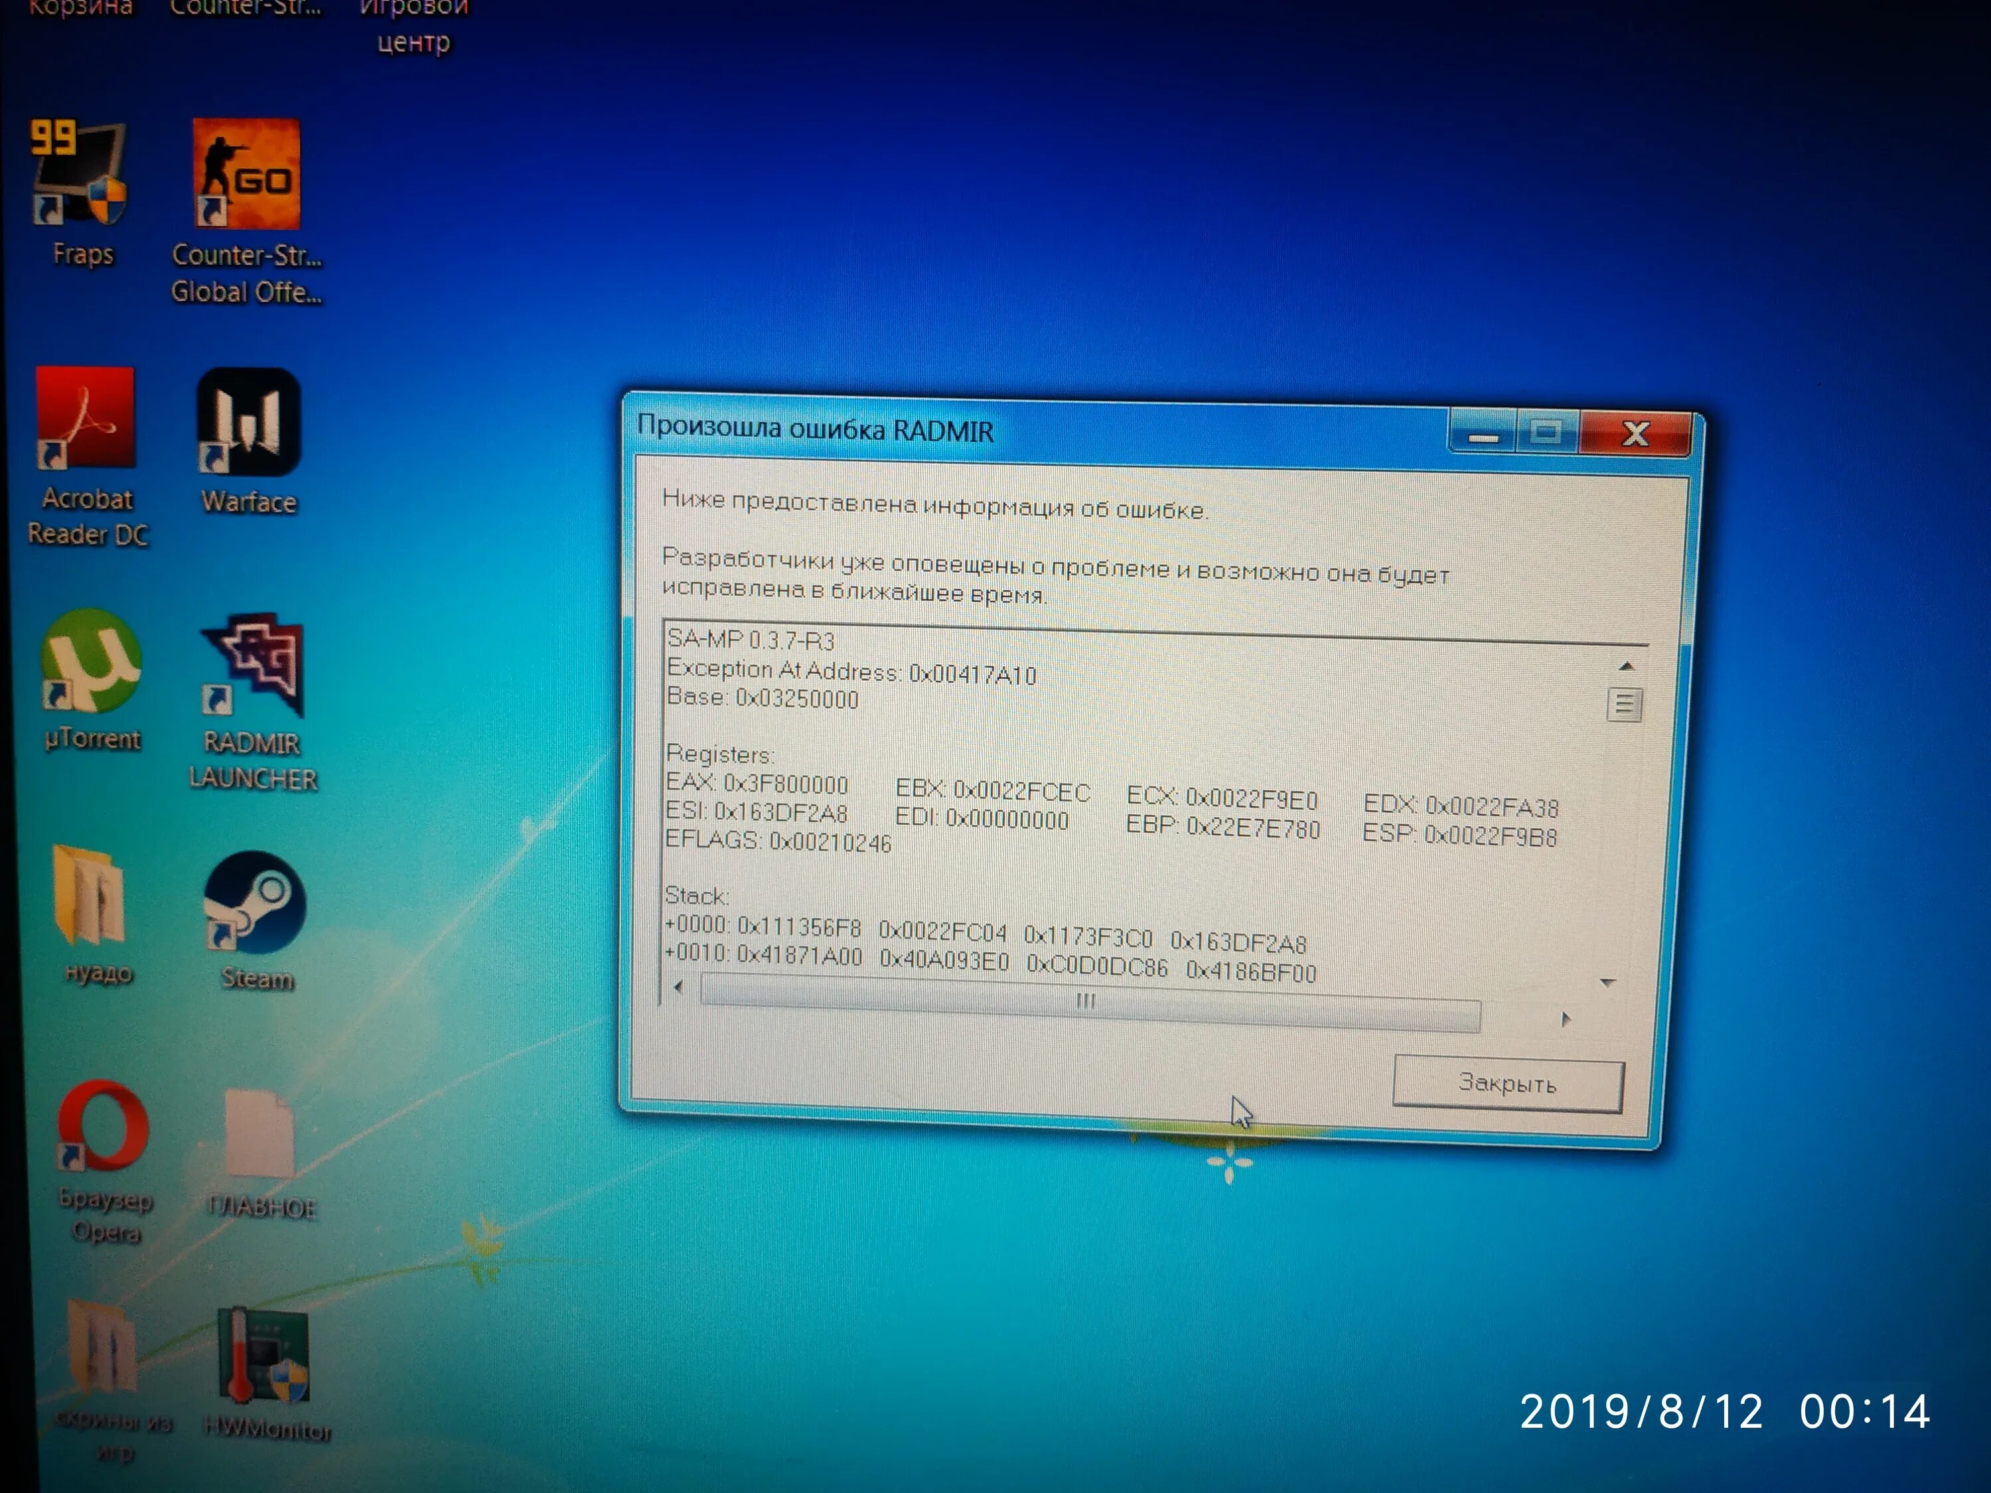Open Acrobat Reader DC icon
Image resolution: width=1991 pixels, height=1493 pixels.
click(x=86, y=419)
